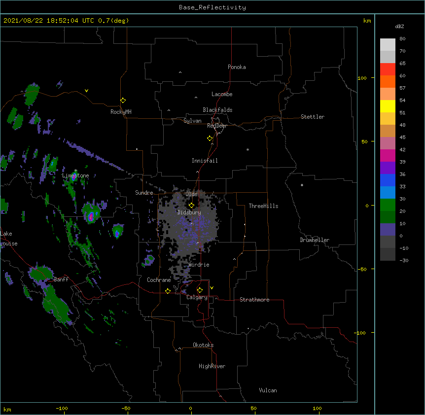Click the RedDeer city label

click(217, 126)
